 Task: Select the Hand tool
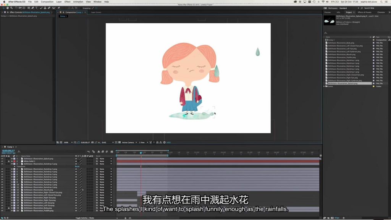7,8
